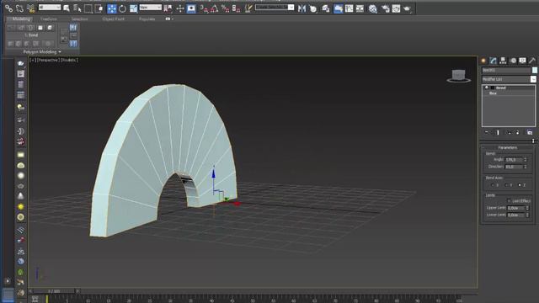The height and width of the screenshot is (303, 539).
Task: Open Curve Editor from toolbar
Action: 349,8
